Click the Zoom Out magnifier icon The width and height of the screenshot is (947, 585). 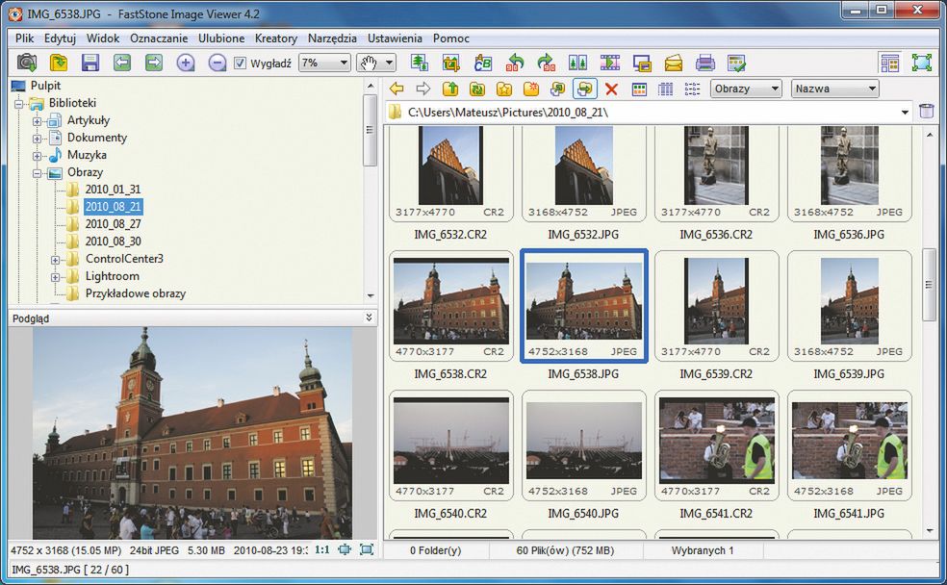coord(218,63)
